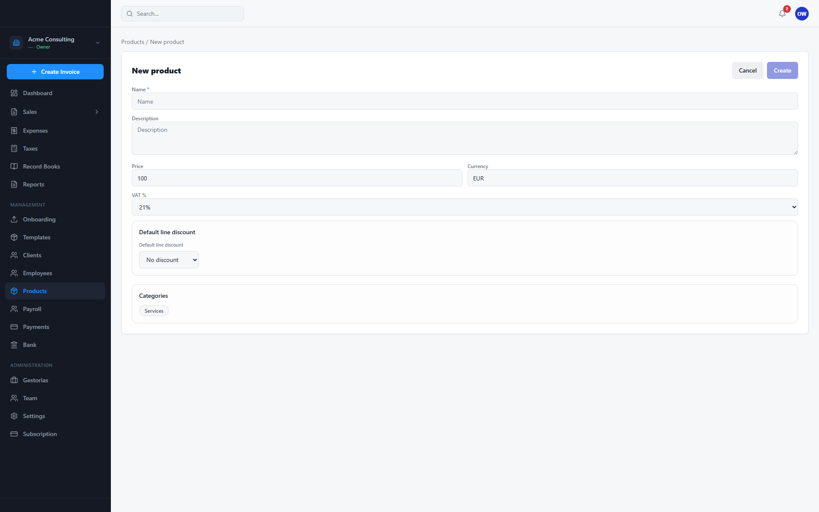Screen dimensions: 819x512
Task: Click the search magnifier icon
Action: [x=130, y=14]
